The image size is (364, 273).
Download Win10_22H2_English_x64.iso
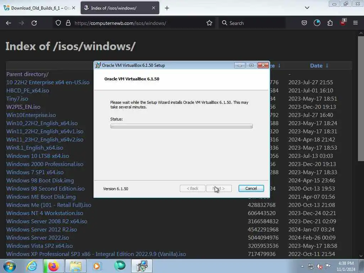coord(42,123)
